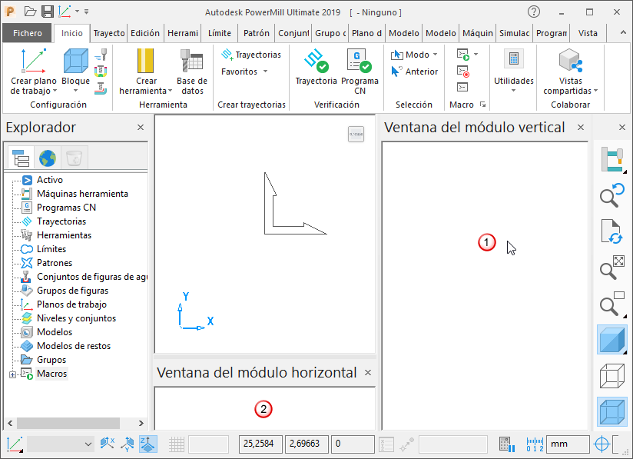Image resolution: width=633 pixels, height=459 pixels.
Task: Click the crosshair target icon in status bar
Action: point(602,444)
